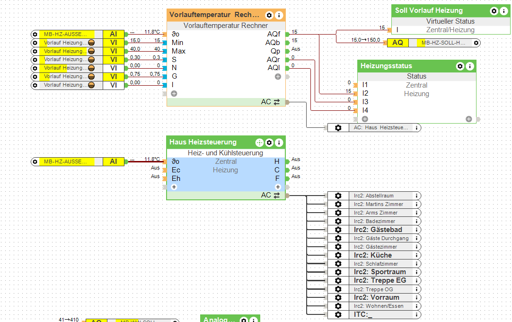Add output on Vorlauftemperatur Rechner via plus
This screenshot has height=322, width=512.
[x=278, y=77]
